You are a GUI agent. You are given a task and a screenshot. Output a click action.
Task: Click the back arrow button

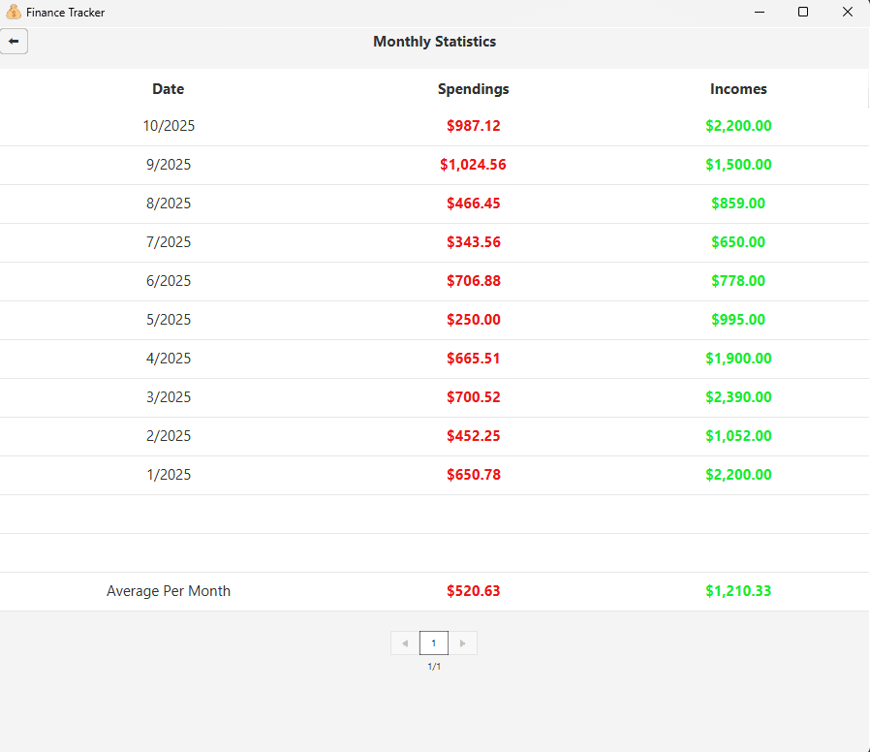tap(14, 42)
